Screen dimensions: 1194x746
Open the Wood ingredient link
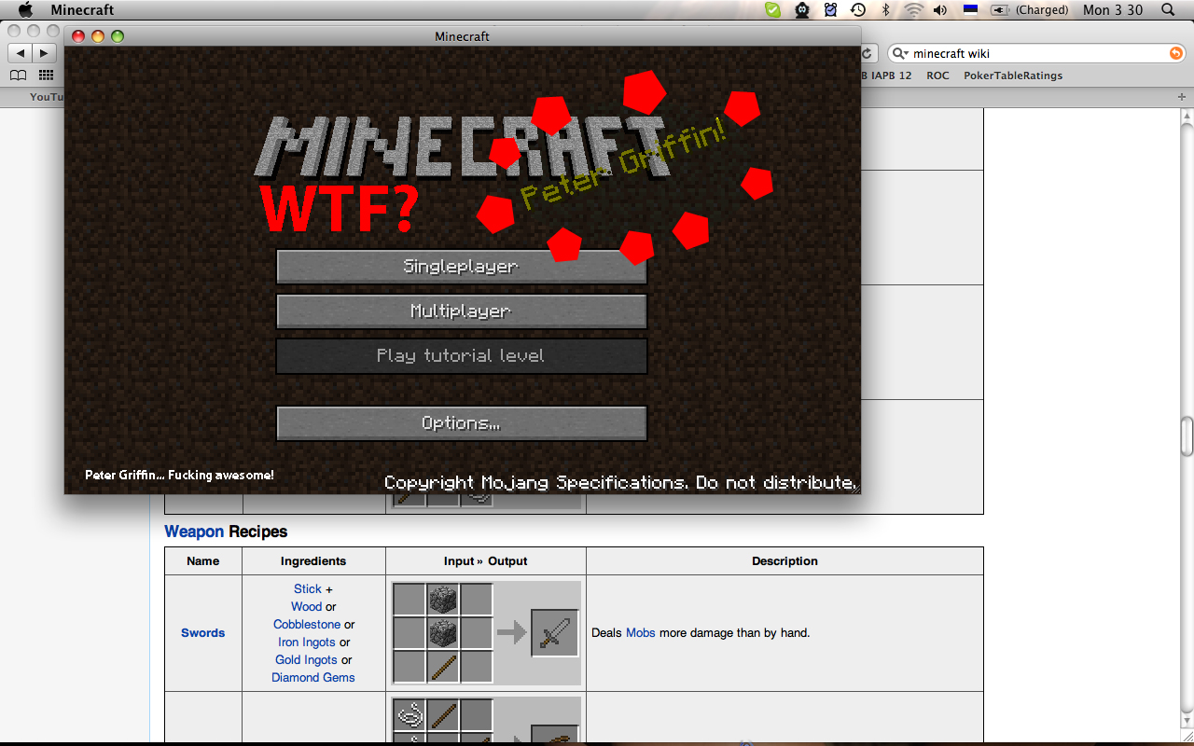306,607
